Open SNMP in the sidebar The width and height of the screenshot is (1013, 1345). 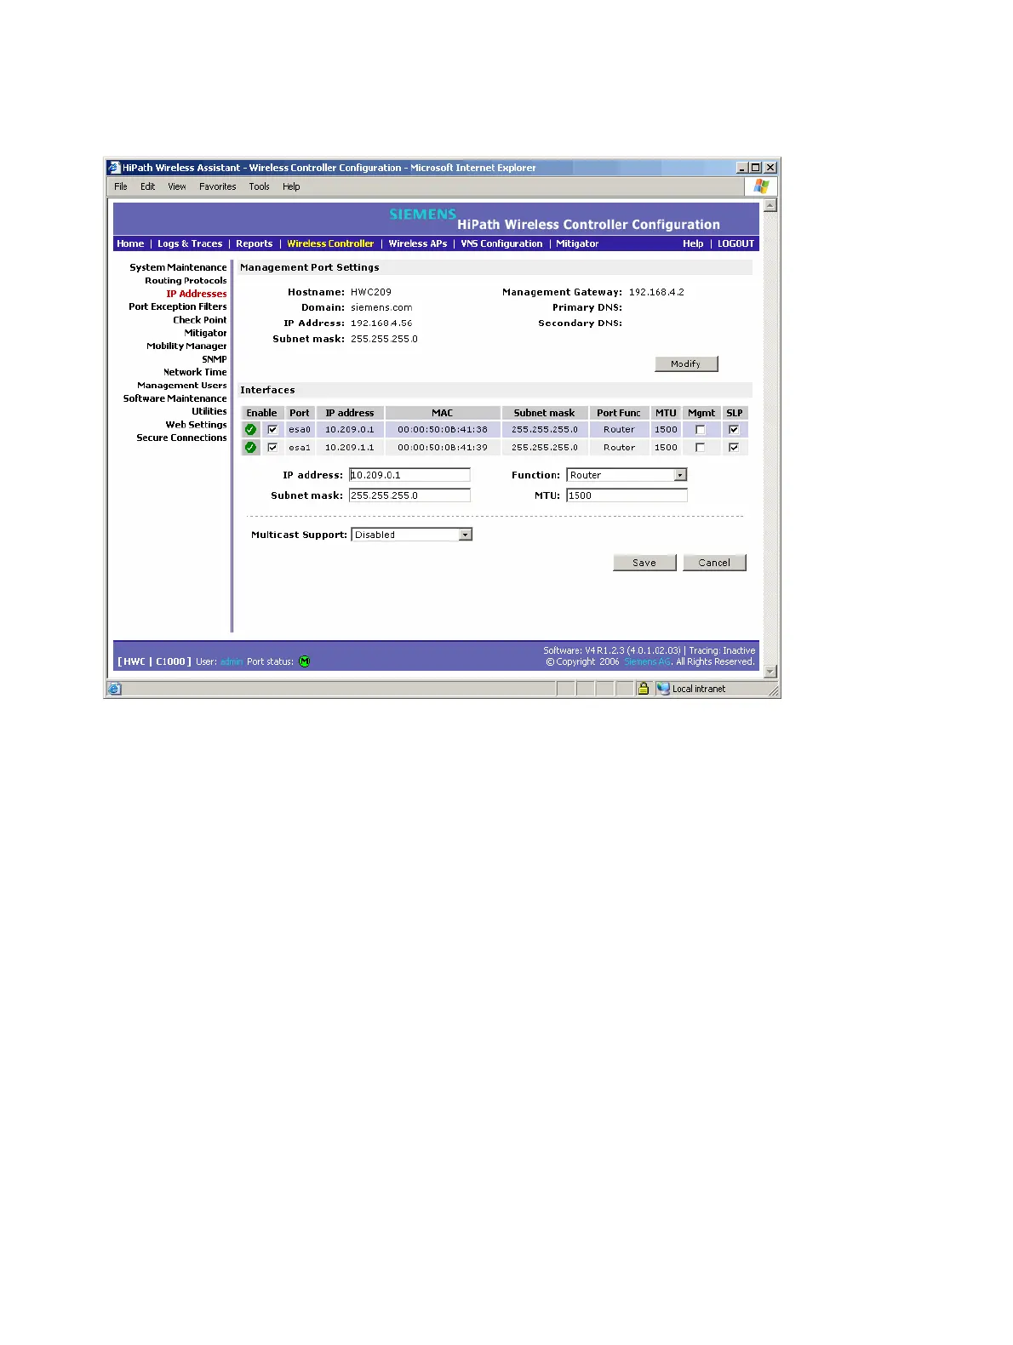pyautogui.click(x=215, y=359)
